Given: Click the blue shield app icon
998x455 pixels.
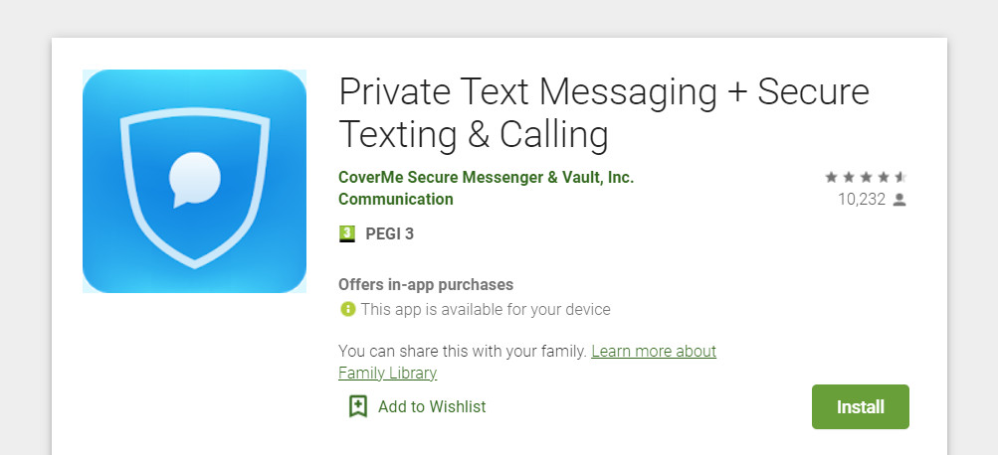Looking at the screenshot, I should pyautogui.click(x=194, y=181).
